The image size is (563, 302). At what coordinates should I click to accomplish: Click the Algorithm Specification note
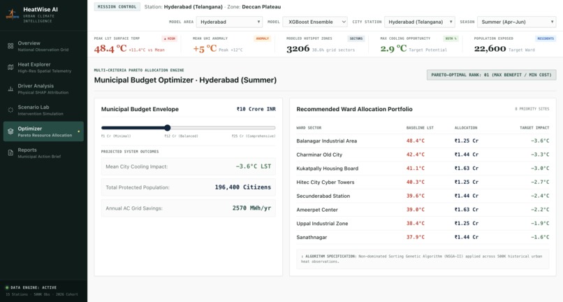coord(423,259)
